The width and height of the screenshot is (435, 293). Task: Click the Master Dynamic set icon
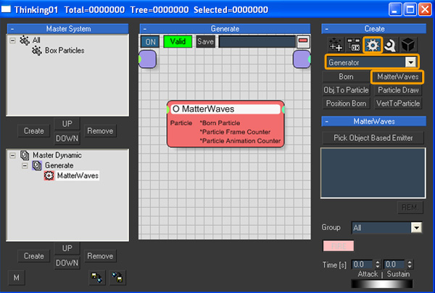(x=25, y=156)
